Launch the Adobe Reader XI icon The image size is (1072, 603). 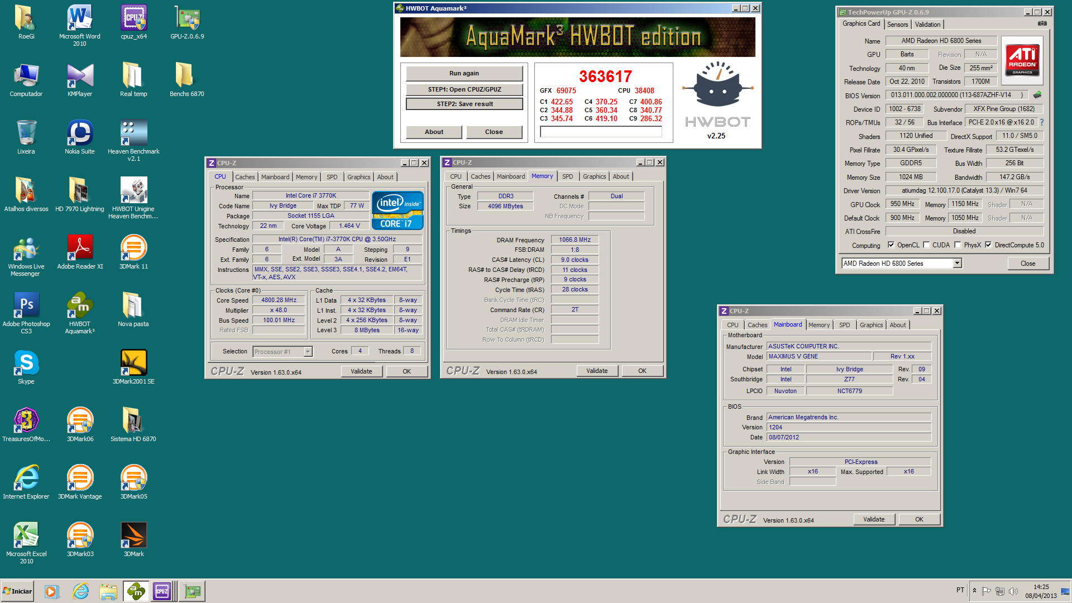80,252
